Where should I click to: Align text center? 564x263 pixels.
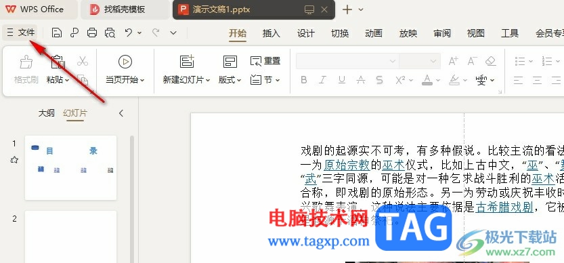537,80
